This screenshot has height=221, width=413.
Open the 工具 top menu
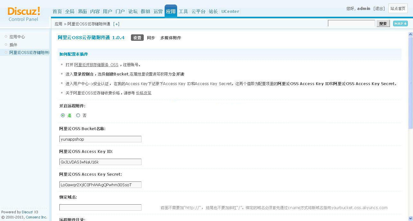(x=183, y=12)
